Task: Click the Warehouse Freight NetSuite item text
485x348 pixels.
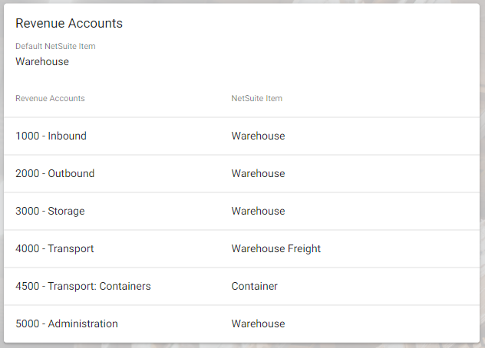Action: point(276,248)
